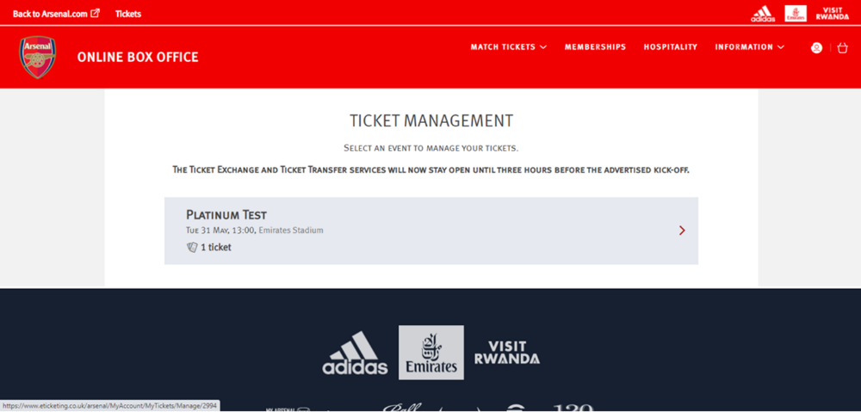Open the Hospitality menu item
The width and height of the screenshot is (861, 412).
click(671, 47)
